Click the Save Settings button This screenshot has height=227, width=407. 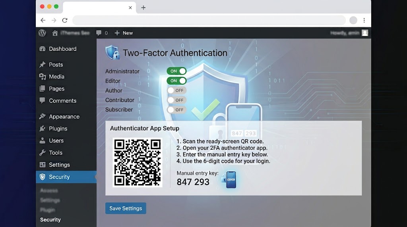(126, 208)
